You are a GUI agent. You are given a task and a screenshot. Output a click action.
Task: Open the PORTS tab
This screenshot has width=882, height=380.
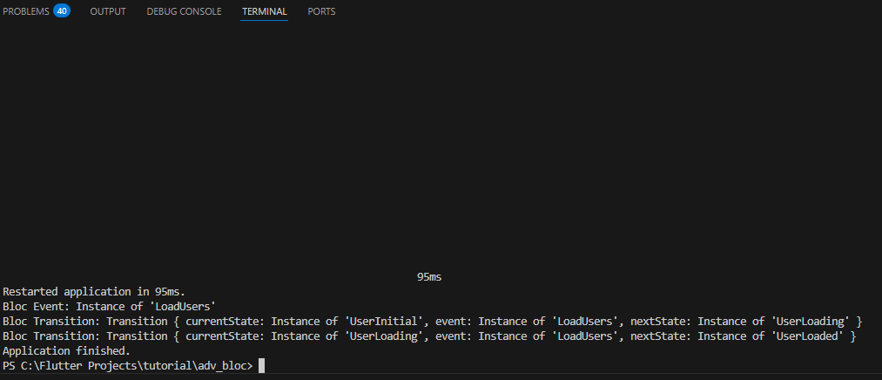pos(321,11)
